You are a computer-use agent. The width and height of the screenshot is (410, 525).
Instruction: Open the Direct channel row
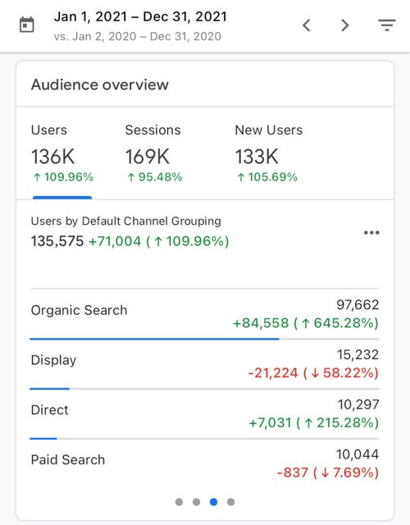pyautogui.click(x=204, y=413)
